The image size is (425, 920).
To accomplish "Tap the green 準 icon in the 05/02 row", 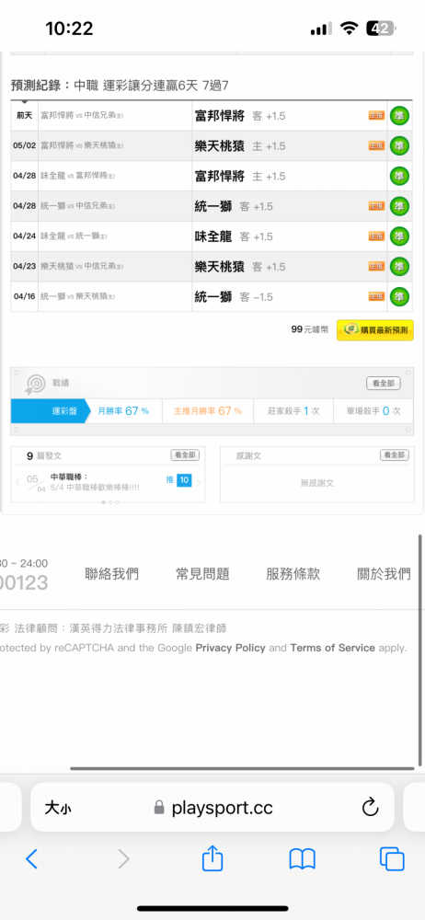I will pos(399,145).
